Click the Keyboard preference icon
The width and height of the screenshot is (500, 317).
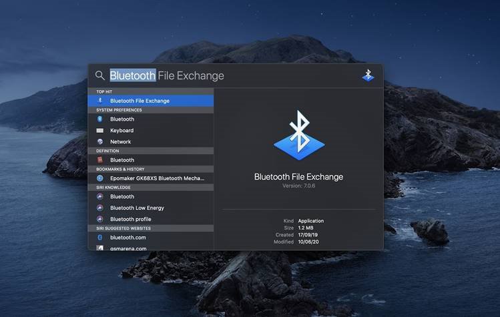100,130
